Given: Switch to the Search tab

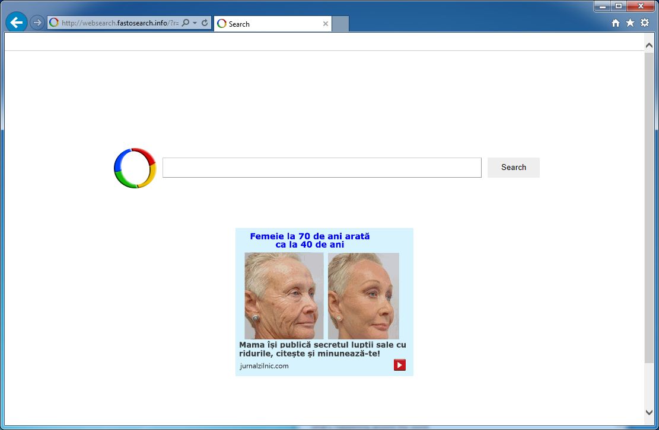Looking at the screenshot, I should pyautogui.click(x=272, y=24).
